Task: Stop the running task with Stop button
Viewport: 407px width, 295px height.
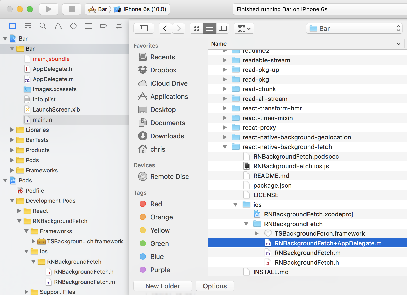Action: (x=72, y=9)
